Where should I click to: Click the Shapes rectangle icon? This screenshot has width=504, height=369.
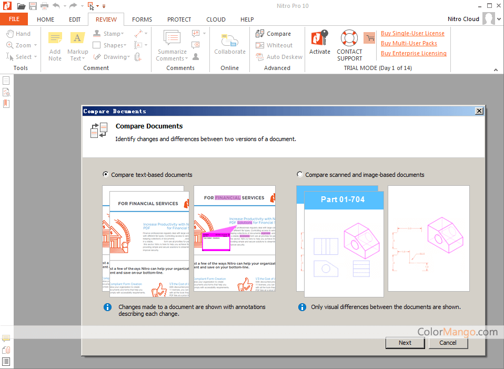pyautogui.click(x=97, y=45)
